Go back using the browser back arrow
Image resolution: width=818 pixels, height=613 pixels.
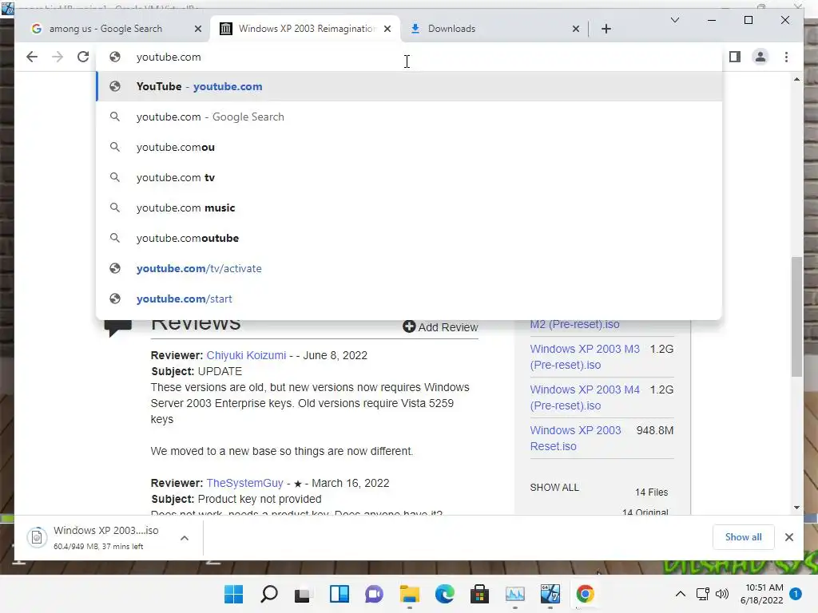coord(32,57)
